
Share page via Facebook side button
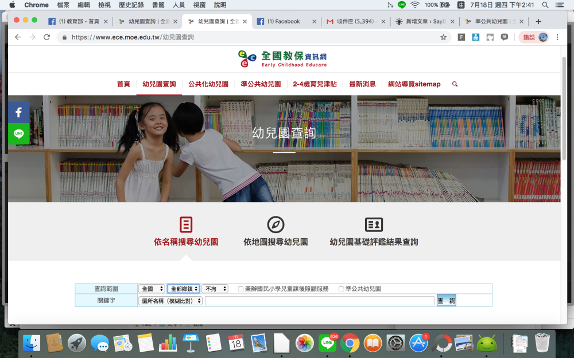tap(19, 112)
